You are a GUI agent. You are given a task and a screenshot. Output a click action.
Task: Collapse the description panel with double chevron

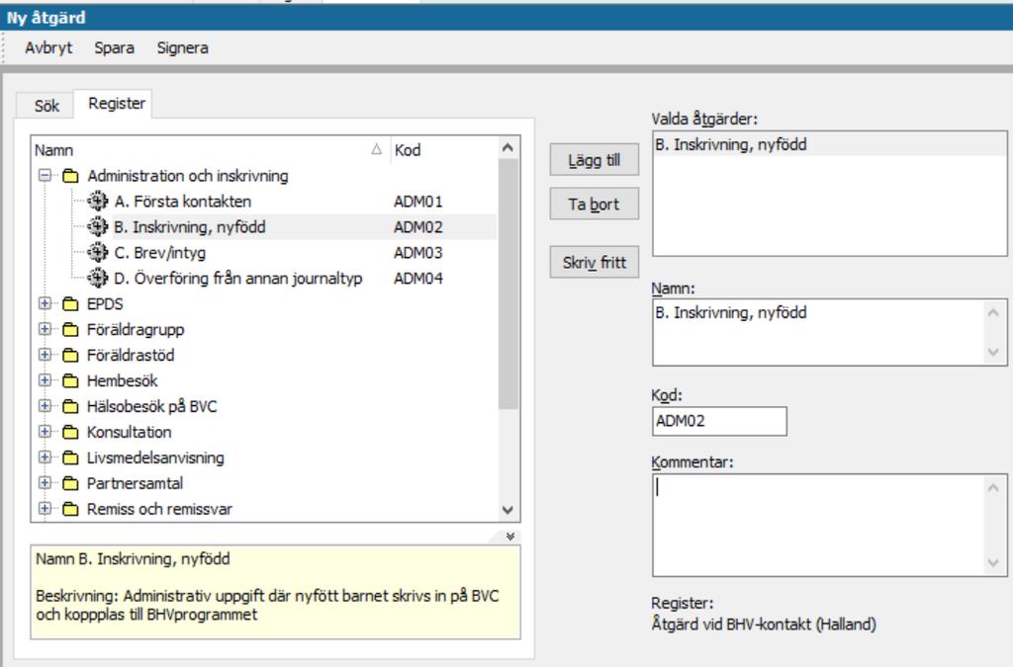[x=509, y=536]
